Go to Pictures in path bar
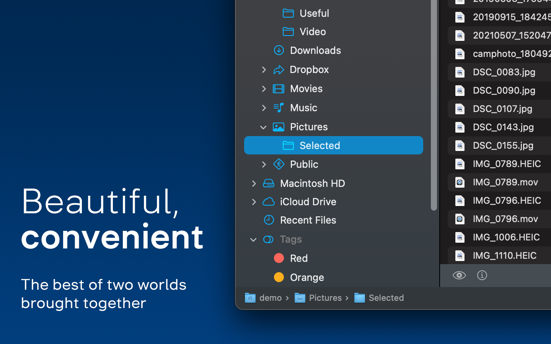Image resolution: width=551 pixels, height=344 pixels. (326, 298)
